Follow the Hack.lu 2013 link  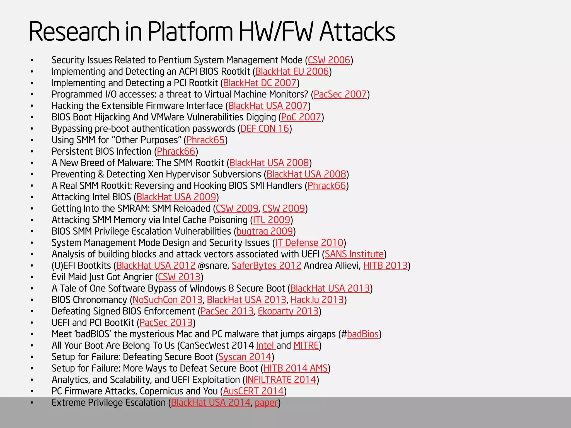pos(317,300)
